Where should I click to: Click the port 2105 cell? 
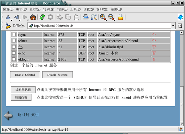[x=67, y=59]
